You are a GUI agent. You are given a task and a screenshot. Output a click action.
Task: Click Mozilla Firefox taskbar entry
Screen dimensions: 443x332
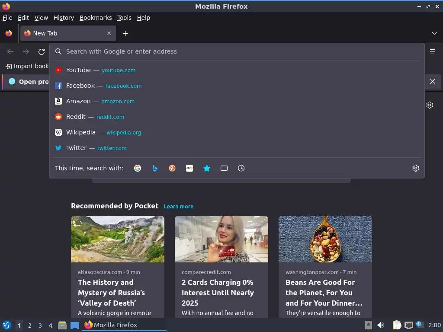[124, 325]
